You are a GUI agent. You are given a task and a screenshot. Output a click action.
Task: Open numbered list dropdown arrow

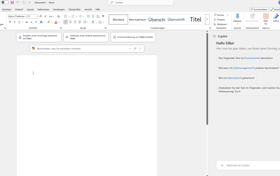(x=76, y=16)
